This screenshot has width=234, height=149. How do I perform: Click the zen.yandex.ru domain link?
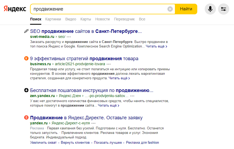click(42, 96)
